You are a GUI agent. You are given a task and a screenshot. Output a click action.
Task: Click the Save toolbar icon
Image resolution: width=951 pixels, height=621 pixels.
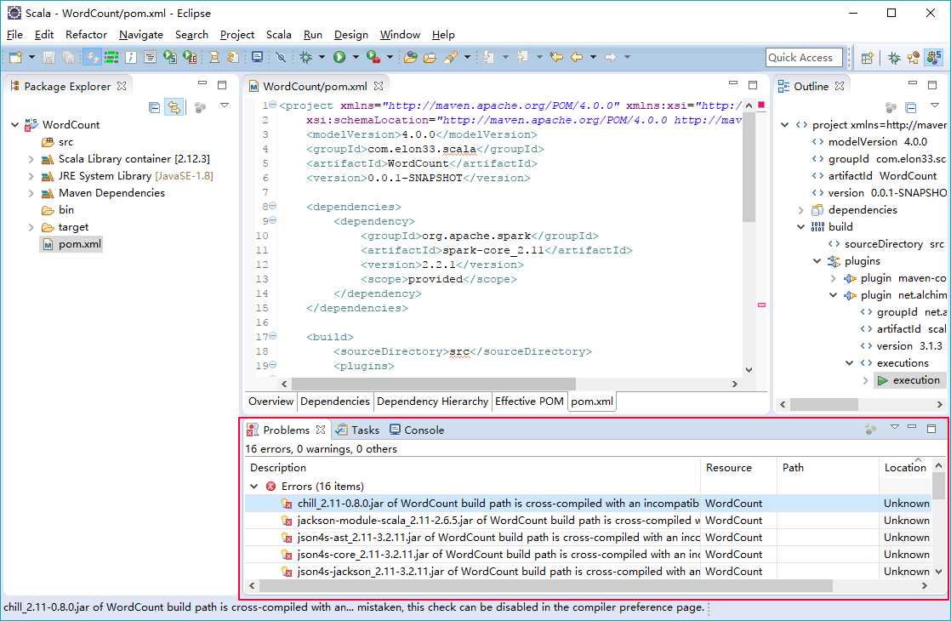48,57
